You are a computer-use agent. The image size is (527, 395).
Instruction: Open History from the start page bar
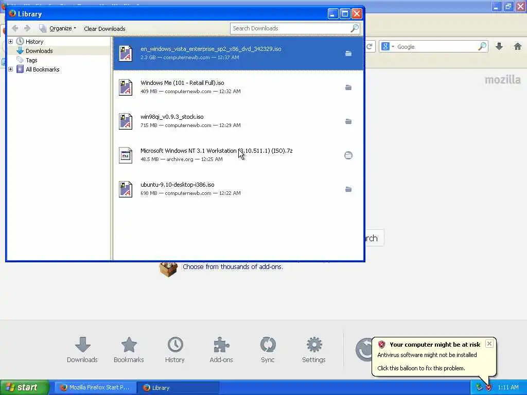coord(175,350)
